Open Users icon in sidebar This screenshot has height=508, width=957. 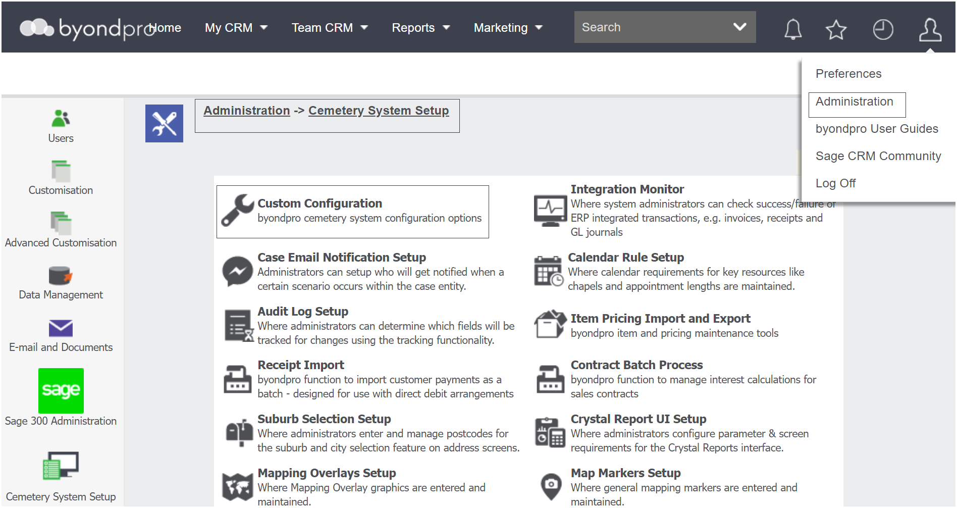click(61, 119)
